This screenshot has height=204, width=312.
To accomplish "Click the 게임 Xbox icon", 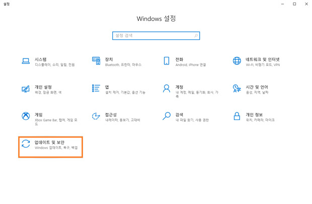I will (26, 116).
